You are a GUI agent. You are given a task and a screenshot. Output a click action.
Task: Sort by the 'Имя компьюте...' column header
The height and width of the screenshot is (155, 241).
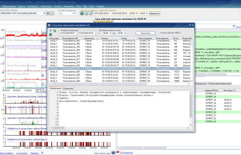[x=146, y=38]
